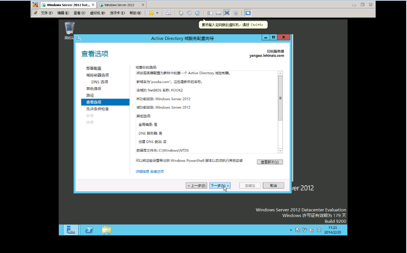Click the scroll up arrow of review list
The image size is (407, 253).
click(x=280, y=74)
